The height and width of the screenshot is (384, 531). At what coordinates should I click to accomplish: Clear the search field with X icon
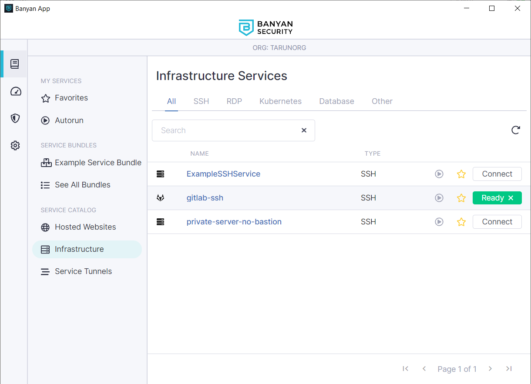pos(304,130)
